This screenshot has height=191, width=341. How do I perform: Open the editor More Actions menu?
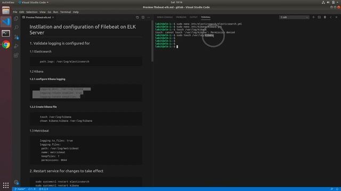pyautogui.click(x=149, y=18)
